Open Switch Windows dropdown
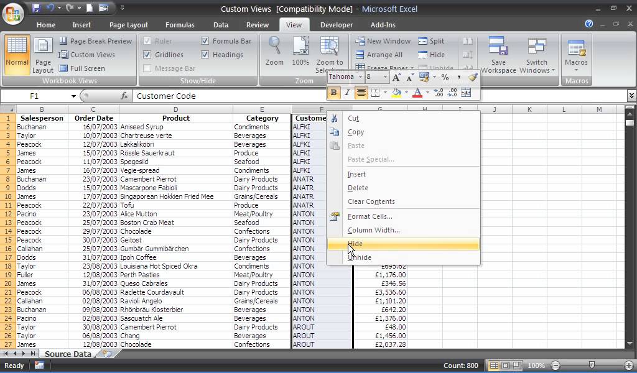Viewport: 637px width, 373px height. coord(536,54)
